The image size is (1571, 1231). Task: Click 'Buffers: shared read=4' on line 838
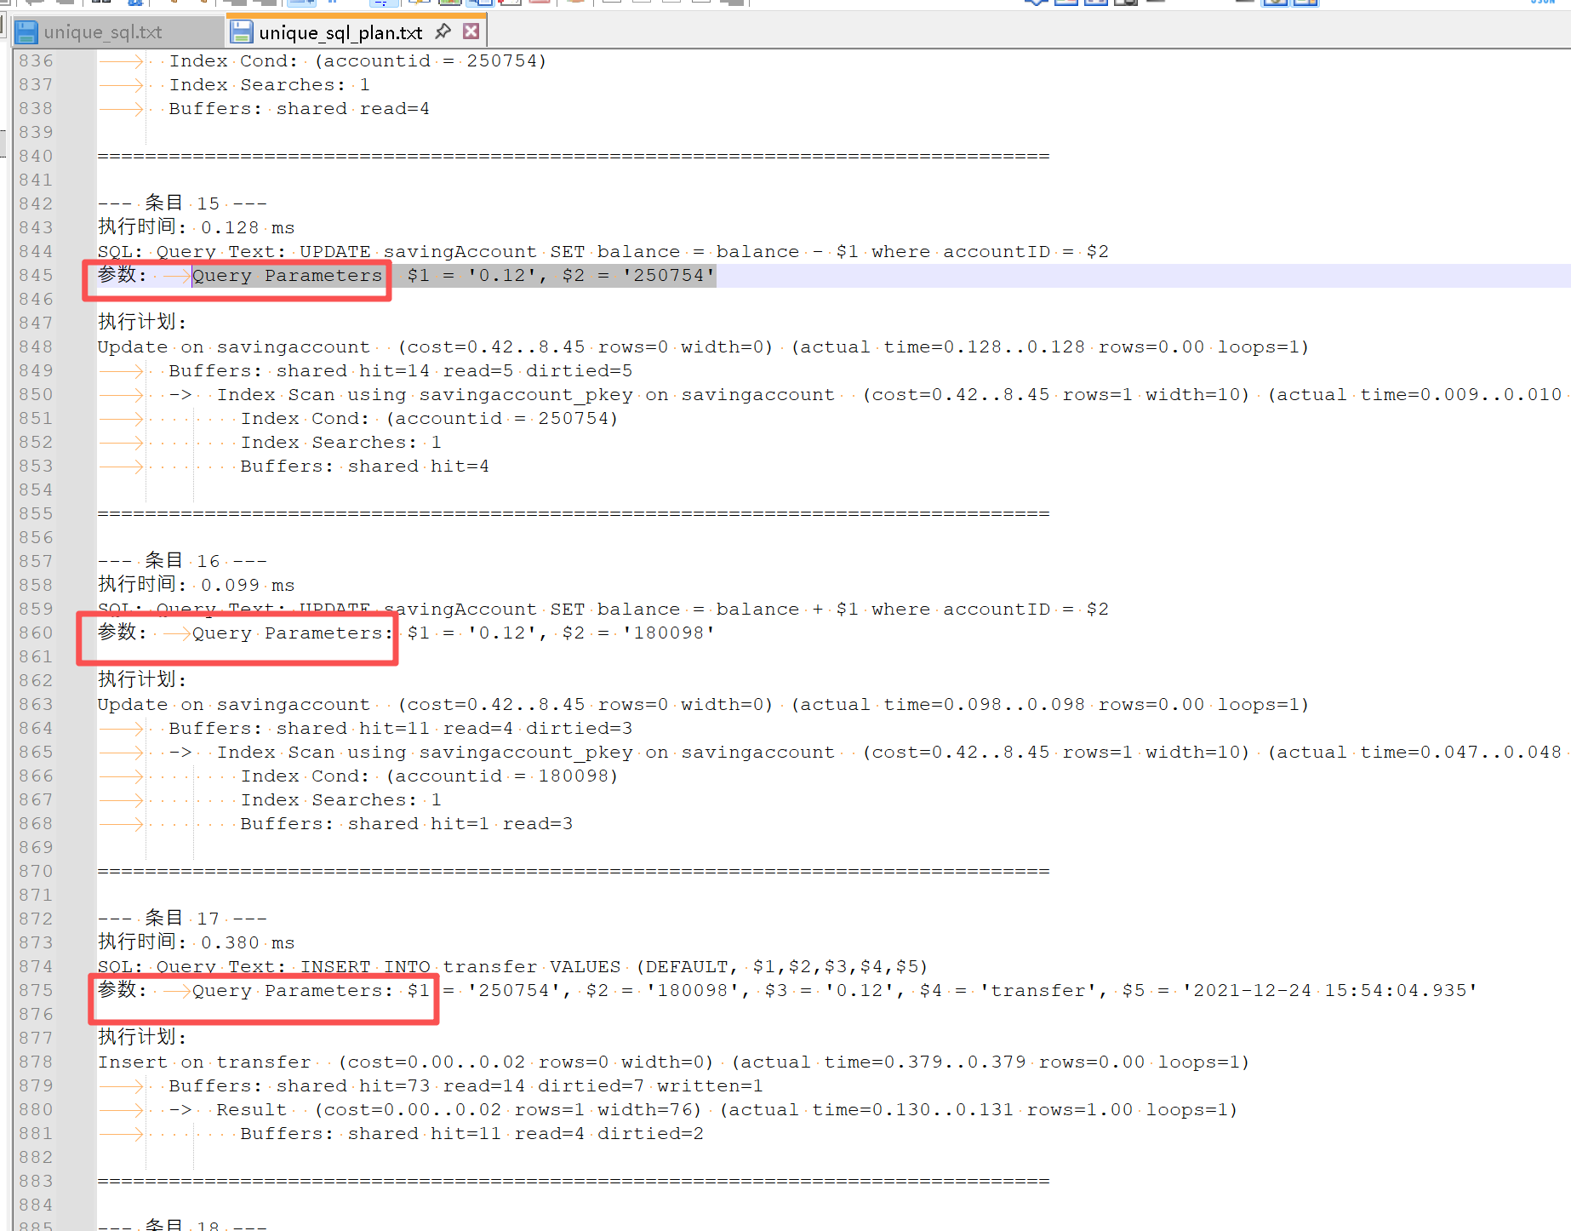298,109
